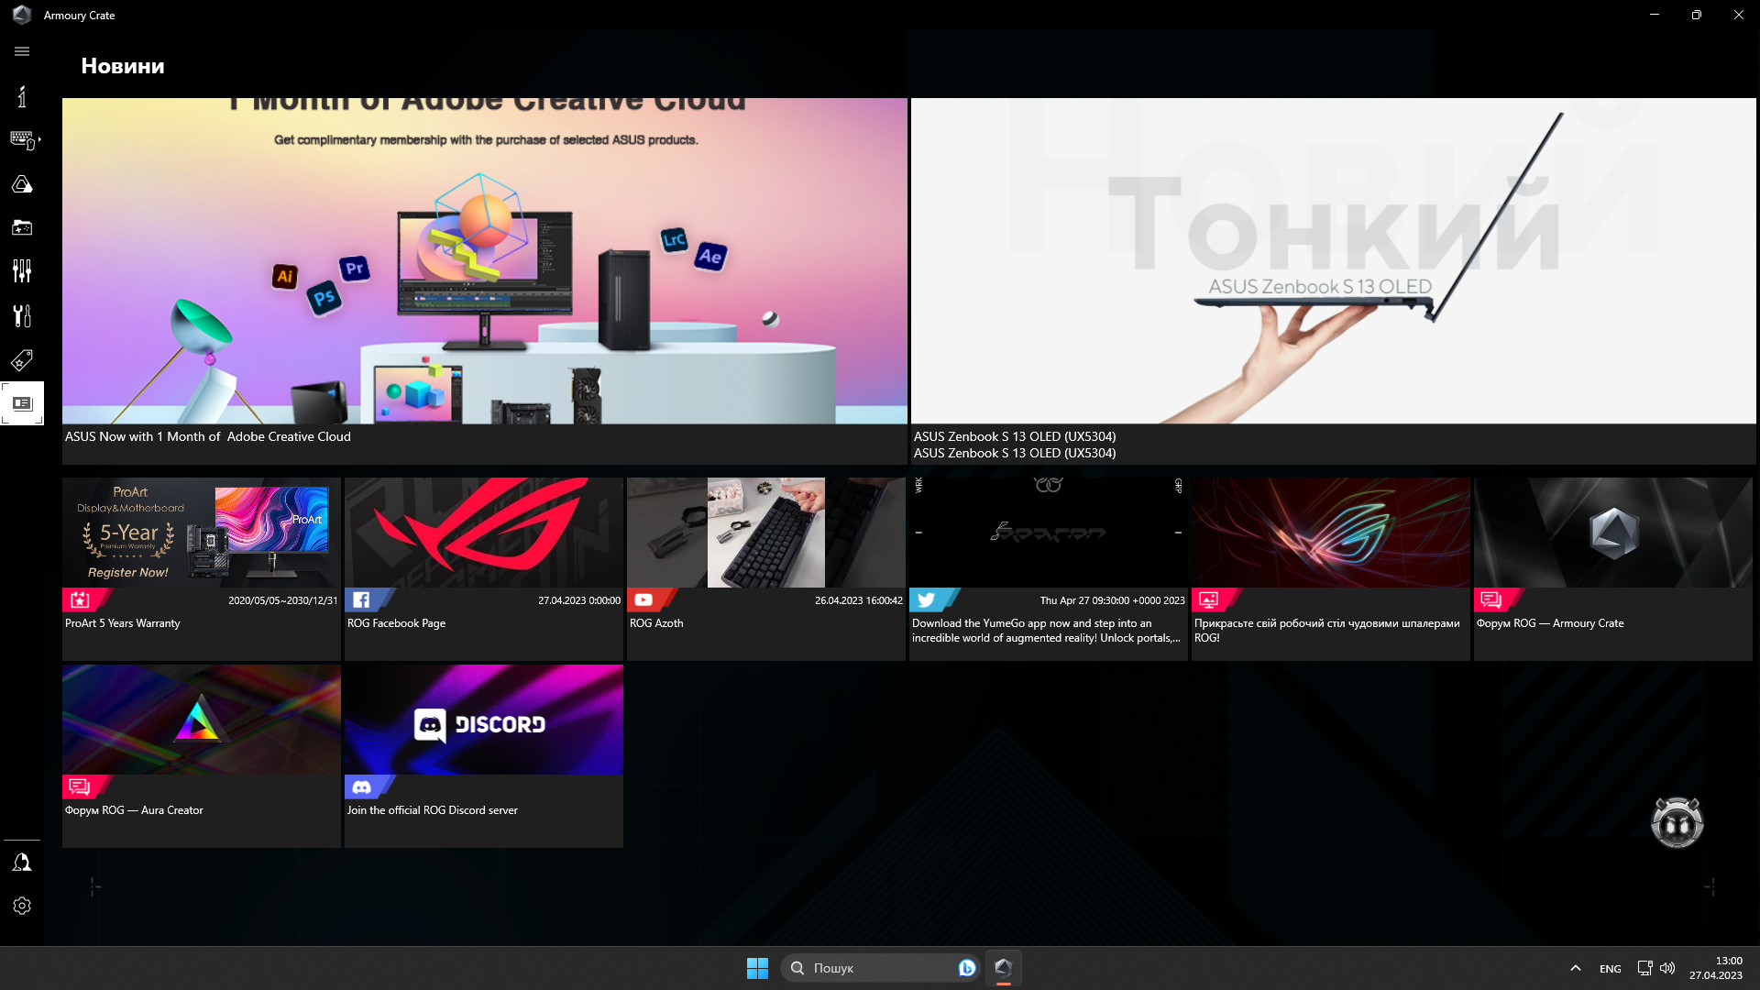Click 'Форум ROG — Armoury Crate' title
Viewport: 1760px width, 990px height.
pyautogui.click(x=1549, y=623)
